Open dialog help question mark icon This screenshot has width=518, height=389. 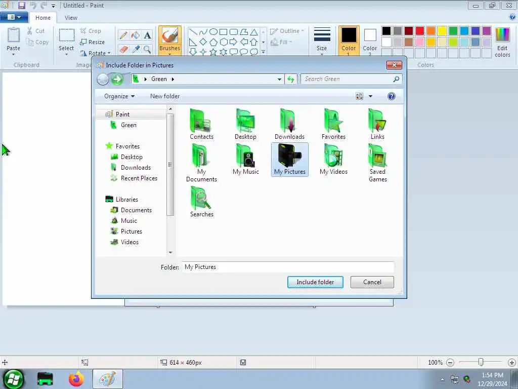(391, 96)
